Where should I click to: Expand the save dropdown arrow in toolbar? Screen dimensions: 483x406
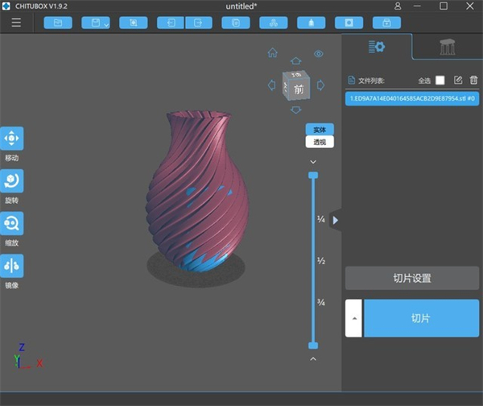105,23
